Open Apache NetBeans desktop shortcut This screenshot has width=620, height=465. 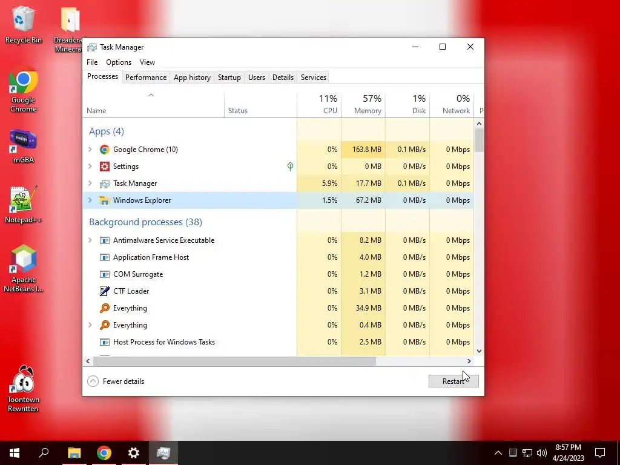tap(24, 269)
